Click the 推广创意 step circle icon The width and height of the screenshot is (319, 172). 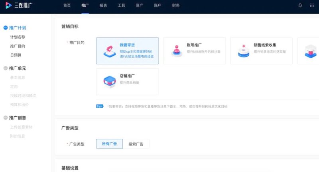[6, 118]
